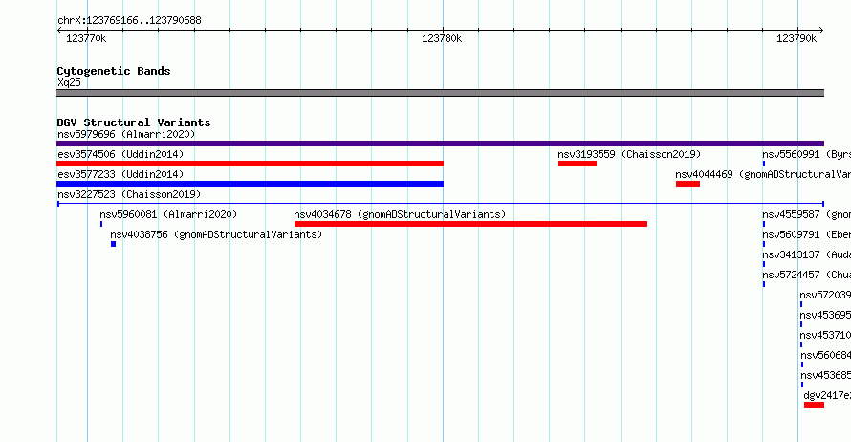851x442 pixels.
Task: Open the Cytogenetic Bands track title
Action: point(114,71)
